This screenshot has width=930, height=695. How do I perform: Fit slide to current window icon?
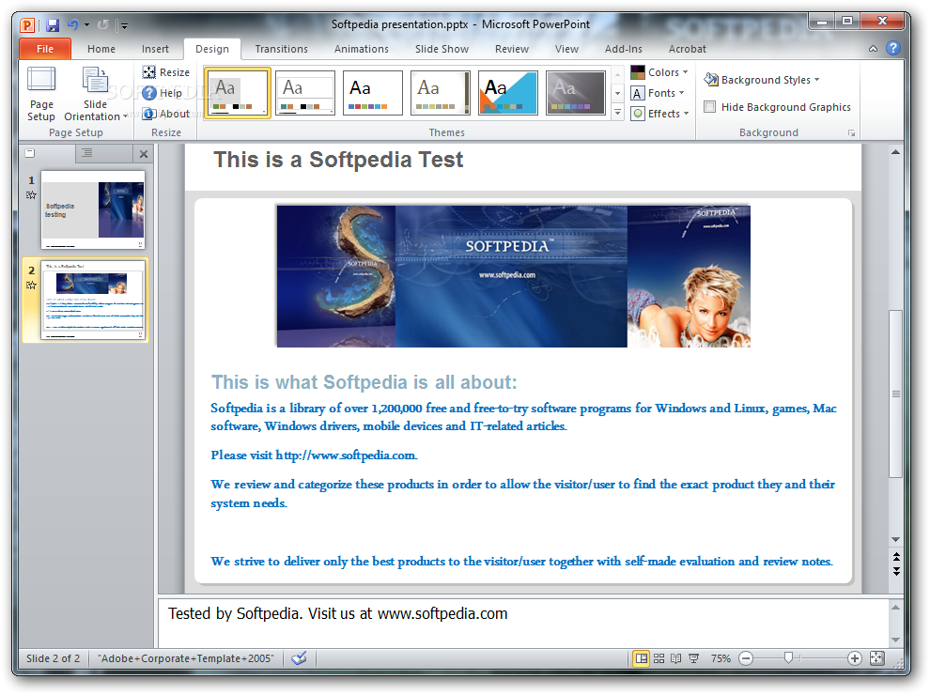876,658
